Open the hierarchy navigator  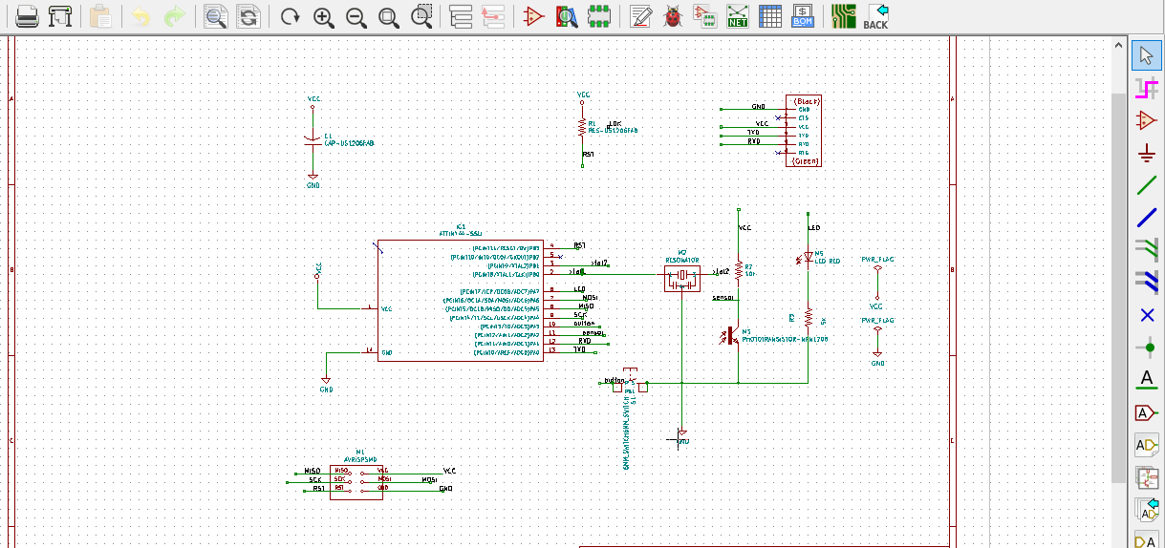click(x=461, y=16)
